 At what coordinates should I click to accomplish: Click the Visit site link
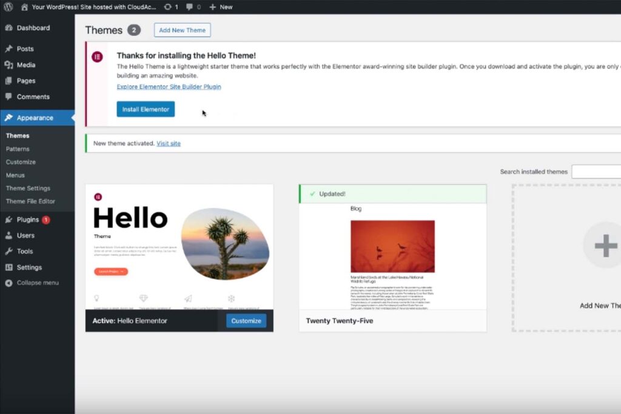coord(168,144)
